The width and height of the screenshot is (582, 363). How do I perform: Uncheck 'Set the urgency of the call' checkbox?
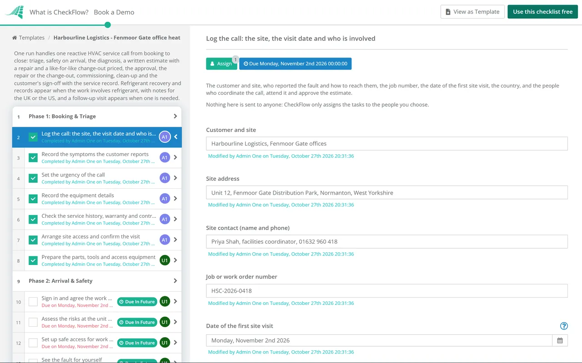click(x=33, y=178)
